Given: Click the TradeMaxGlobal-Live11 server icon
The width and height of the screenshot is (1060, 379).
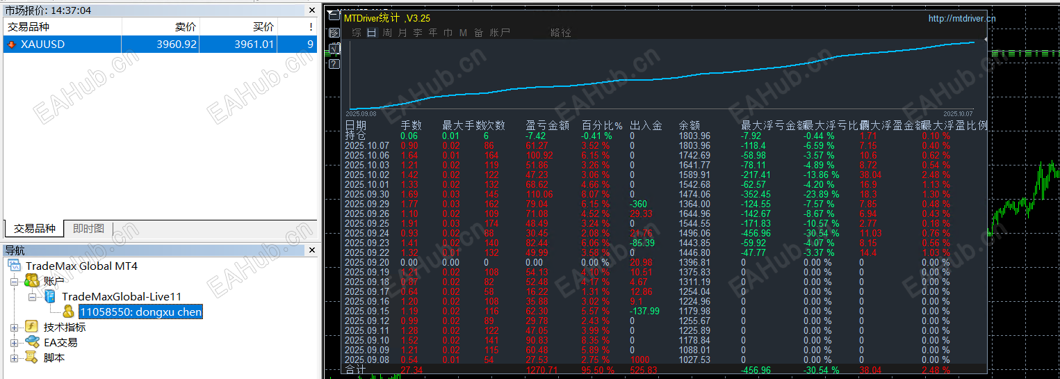Looking at the screenshot, I should click(51, 296).
